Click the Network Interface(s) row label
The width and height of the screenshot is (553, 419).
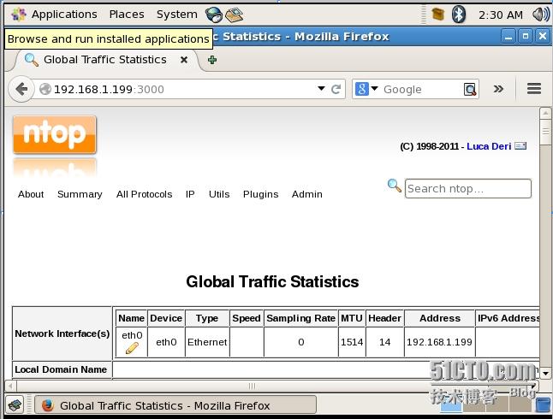pyautogui.click(x=62, y=333)
